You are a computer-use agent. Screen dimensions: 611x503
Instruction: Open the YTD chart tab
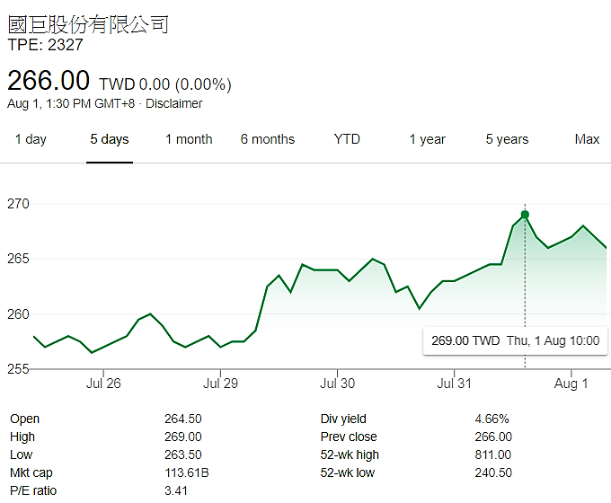tap(347, 139)
